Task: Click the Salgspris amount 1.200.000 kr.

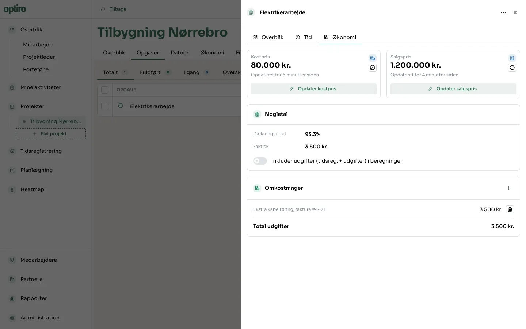Action: coord(416,65)
